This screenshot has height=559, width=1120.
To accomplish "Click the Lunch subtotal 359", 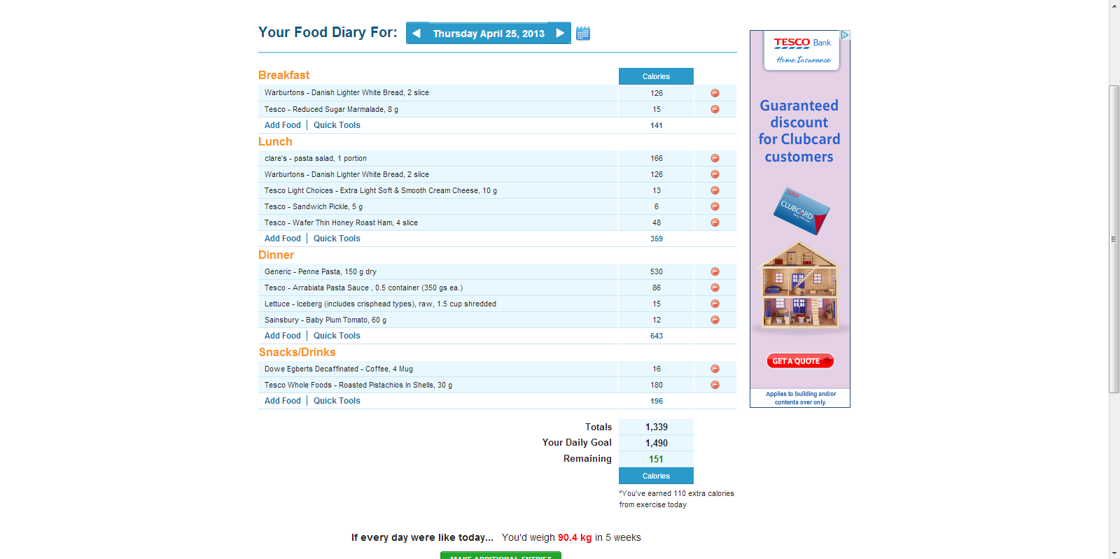I will click(657, 239).
